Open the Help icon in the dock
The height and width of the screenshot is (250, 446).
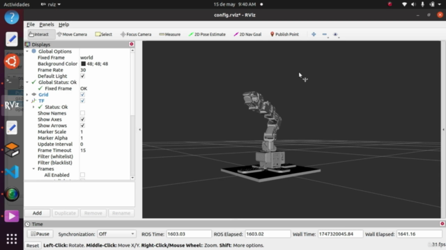12,17
